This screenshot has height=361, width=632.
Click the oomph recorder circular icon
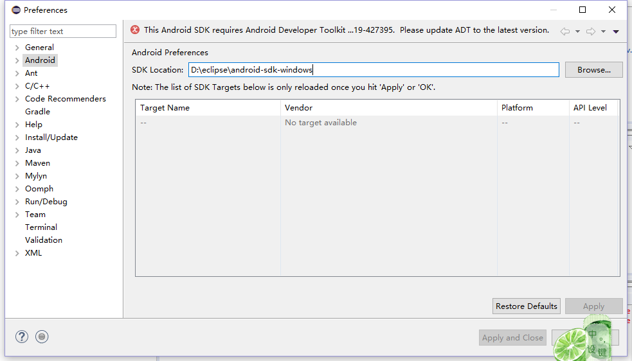pyautogui.click(x=42, y=337)
